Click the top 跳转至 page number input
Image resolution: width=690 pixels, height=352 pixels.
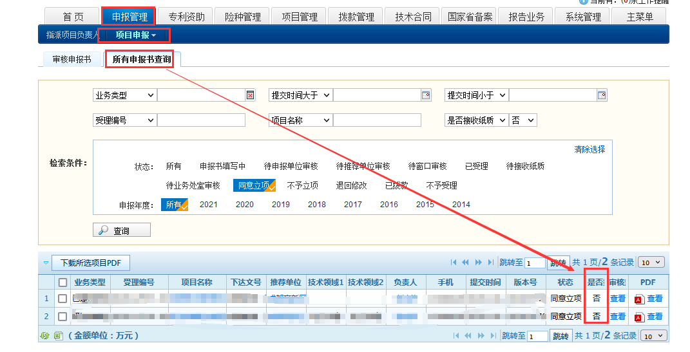535,263
